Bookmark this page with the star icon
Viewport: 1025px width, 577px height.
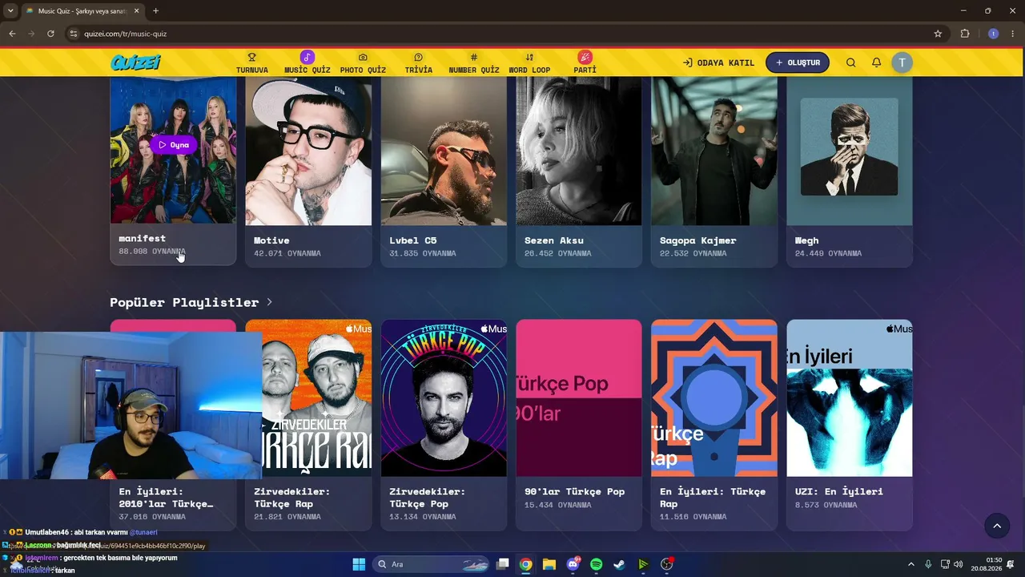938,34
